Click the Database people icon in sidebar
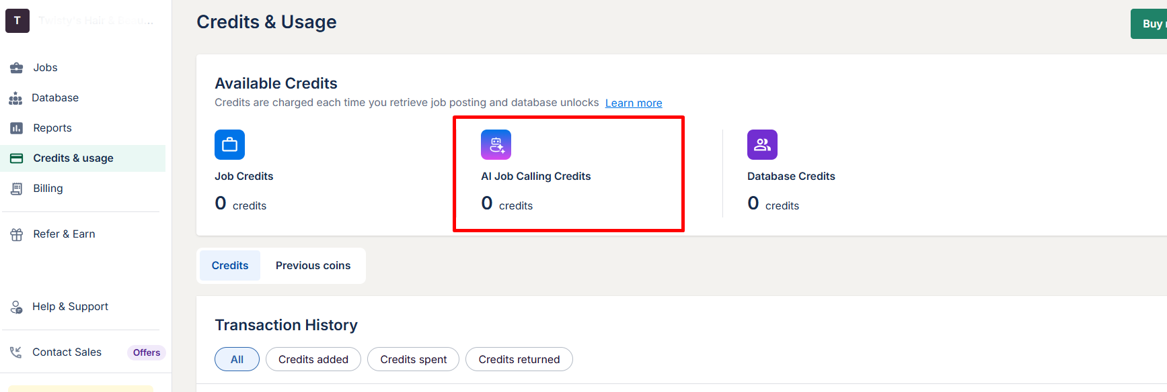1167x392 pixels. coord(15,98)
